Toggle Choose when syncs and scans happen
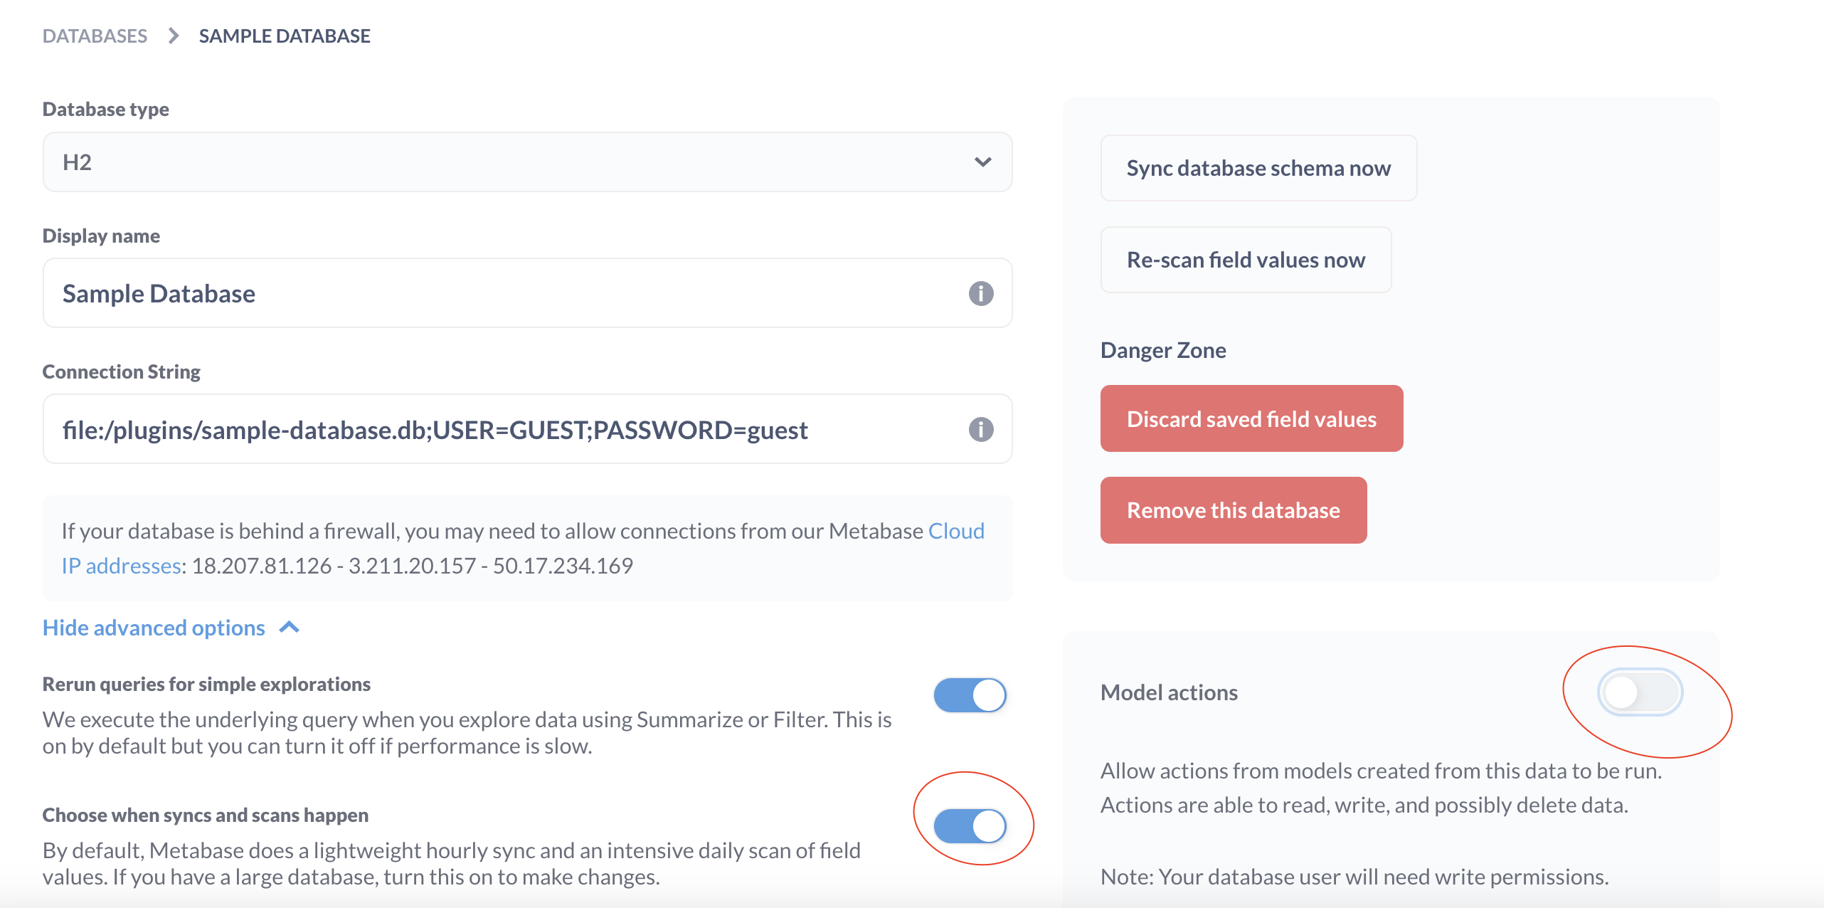 click(970, 826)
